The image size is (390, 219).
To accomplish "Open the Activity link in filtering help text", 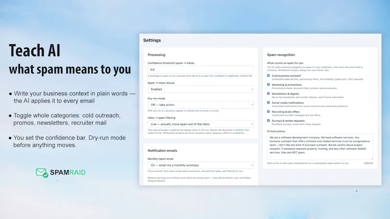I will tap(239, 130).
